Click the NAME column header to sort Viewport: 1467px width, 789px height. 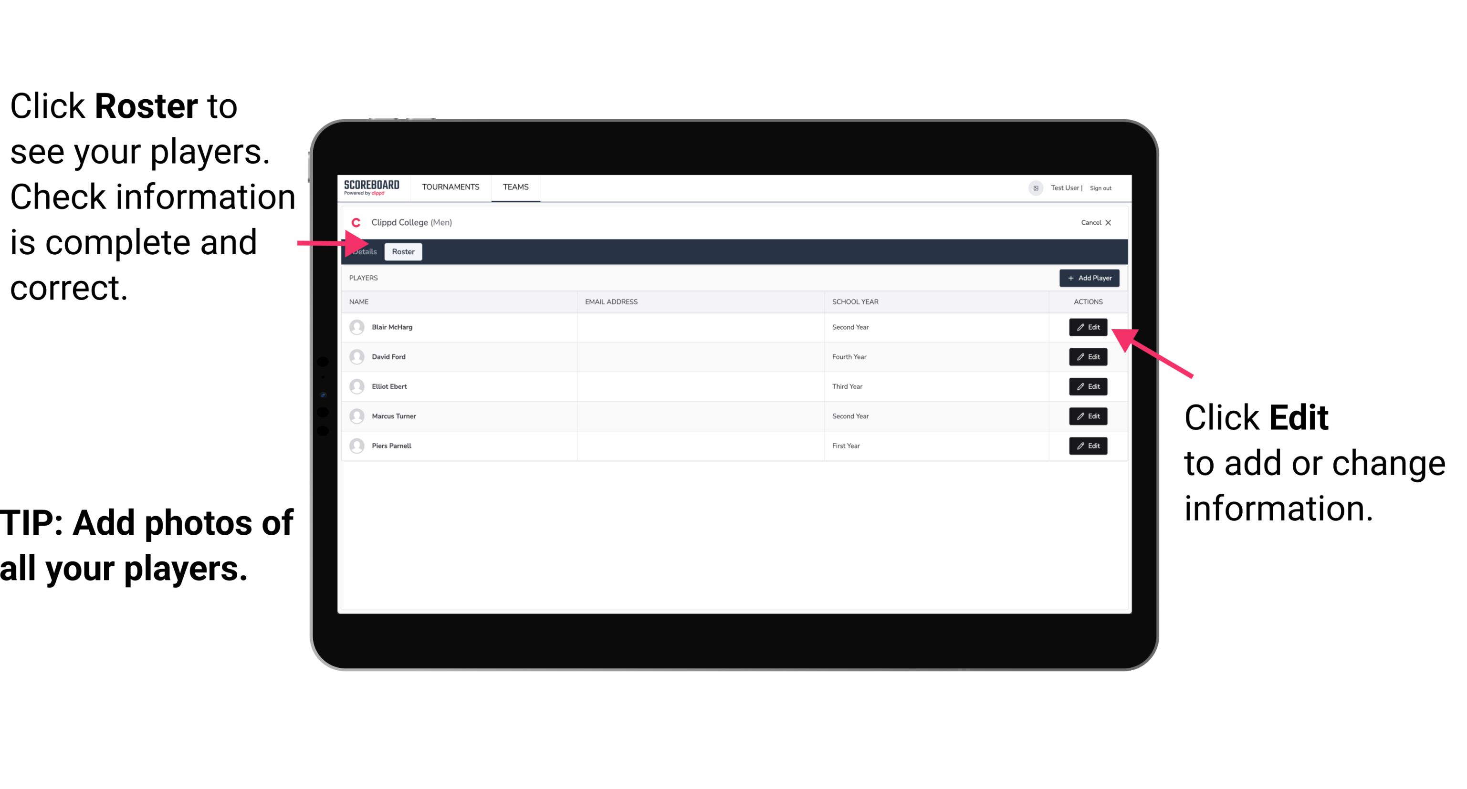pyautogui.click(x=360, y=301)
